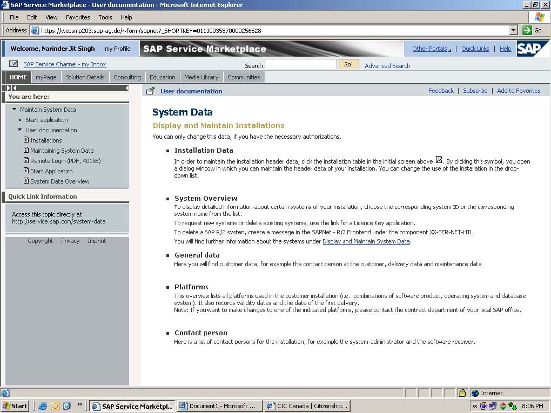Screen dimensions: 551x413
Task: Click the Feedback link
Action: [x=441, y=91]
